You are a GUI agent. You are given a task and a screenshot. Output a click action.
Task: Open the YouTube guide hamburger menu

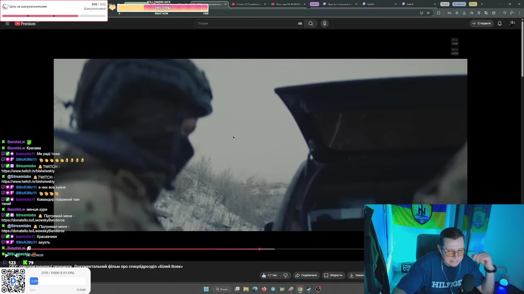pyautogui.click(x=7, y=23)
